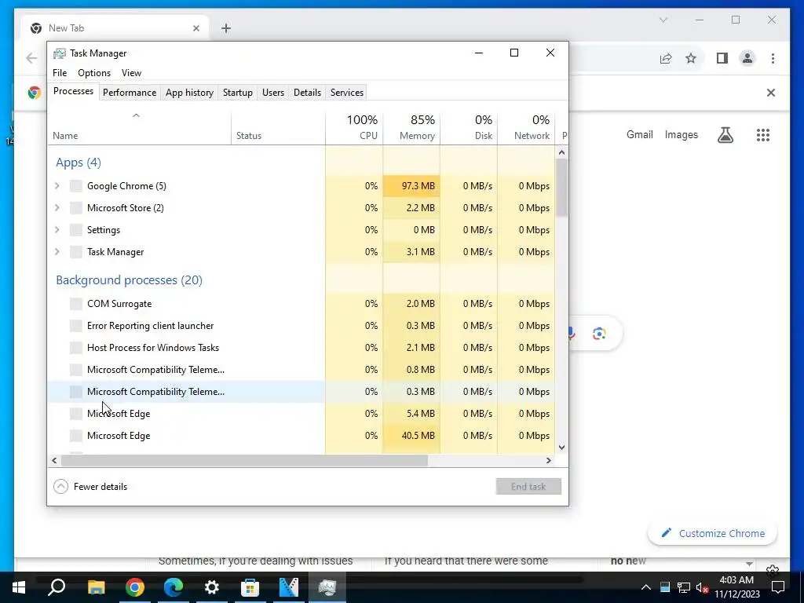Open Chrome three-dot menu
The width and height of the screenshot is (804, 603).
[x=773, y=58]
